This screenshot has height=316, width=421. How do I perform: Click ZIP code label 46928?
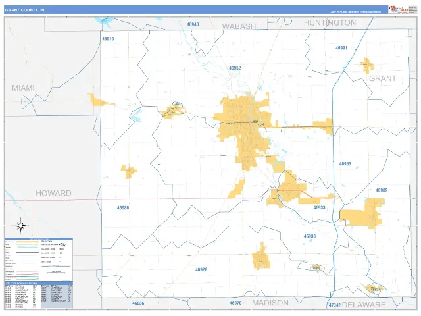[201, 269]
